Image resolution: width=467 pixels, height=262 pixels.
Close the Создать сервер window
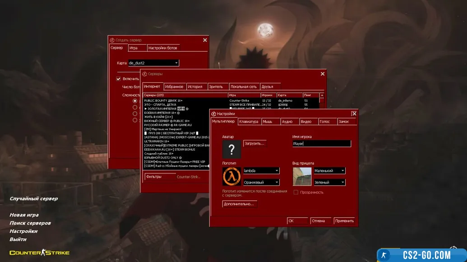(205, 40)
